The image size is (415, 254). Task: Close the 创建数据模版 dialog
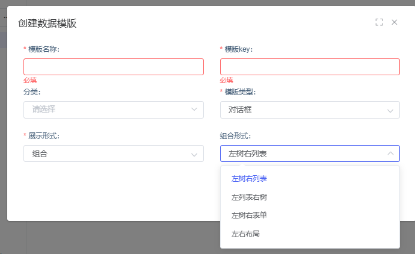(395, 22)
